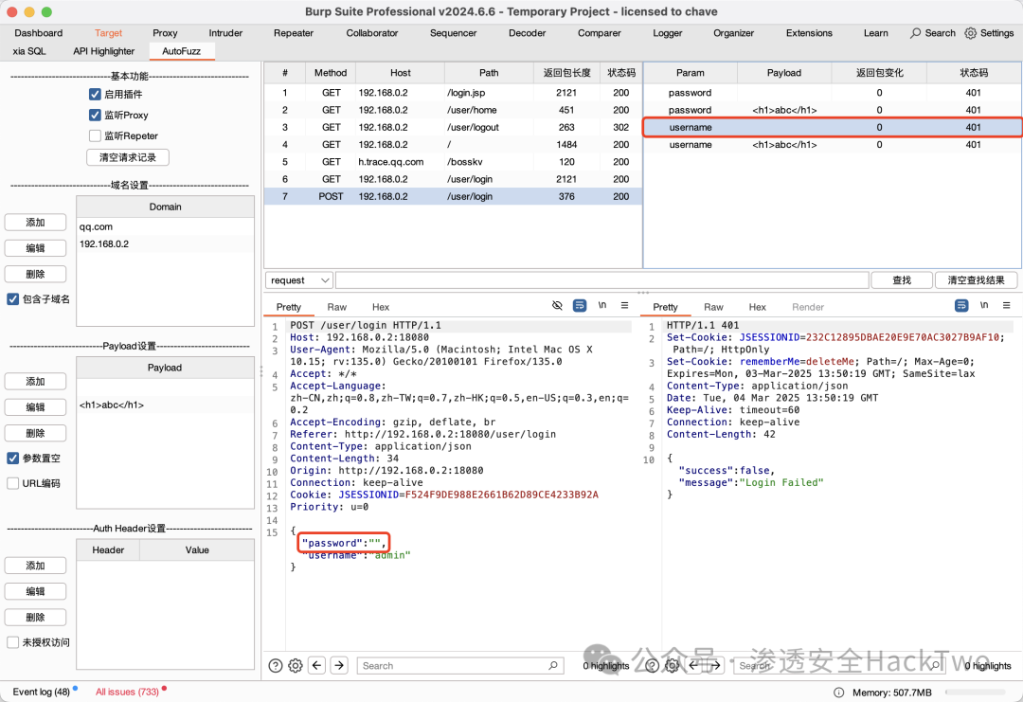Image resolution: width=1023 pixels, height=702 pixels.
Task: Open hamburger menu in response pane
Action: pos(1007,305)
